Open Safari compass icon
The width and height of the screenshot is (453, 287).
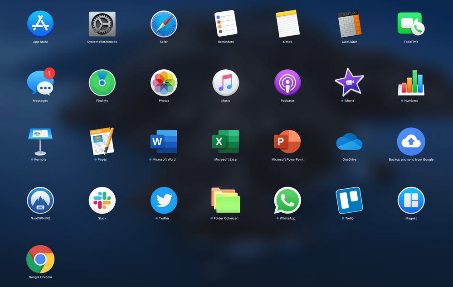pyautogui.click(x=164, y=24)
